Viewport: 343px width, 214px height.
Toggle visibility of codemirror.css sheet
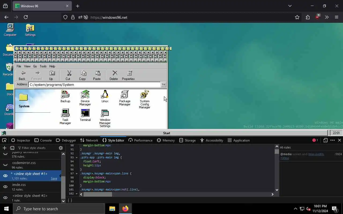click(5, 165)
